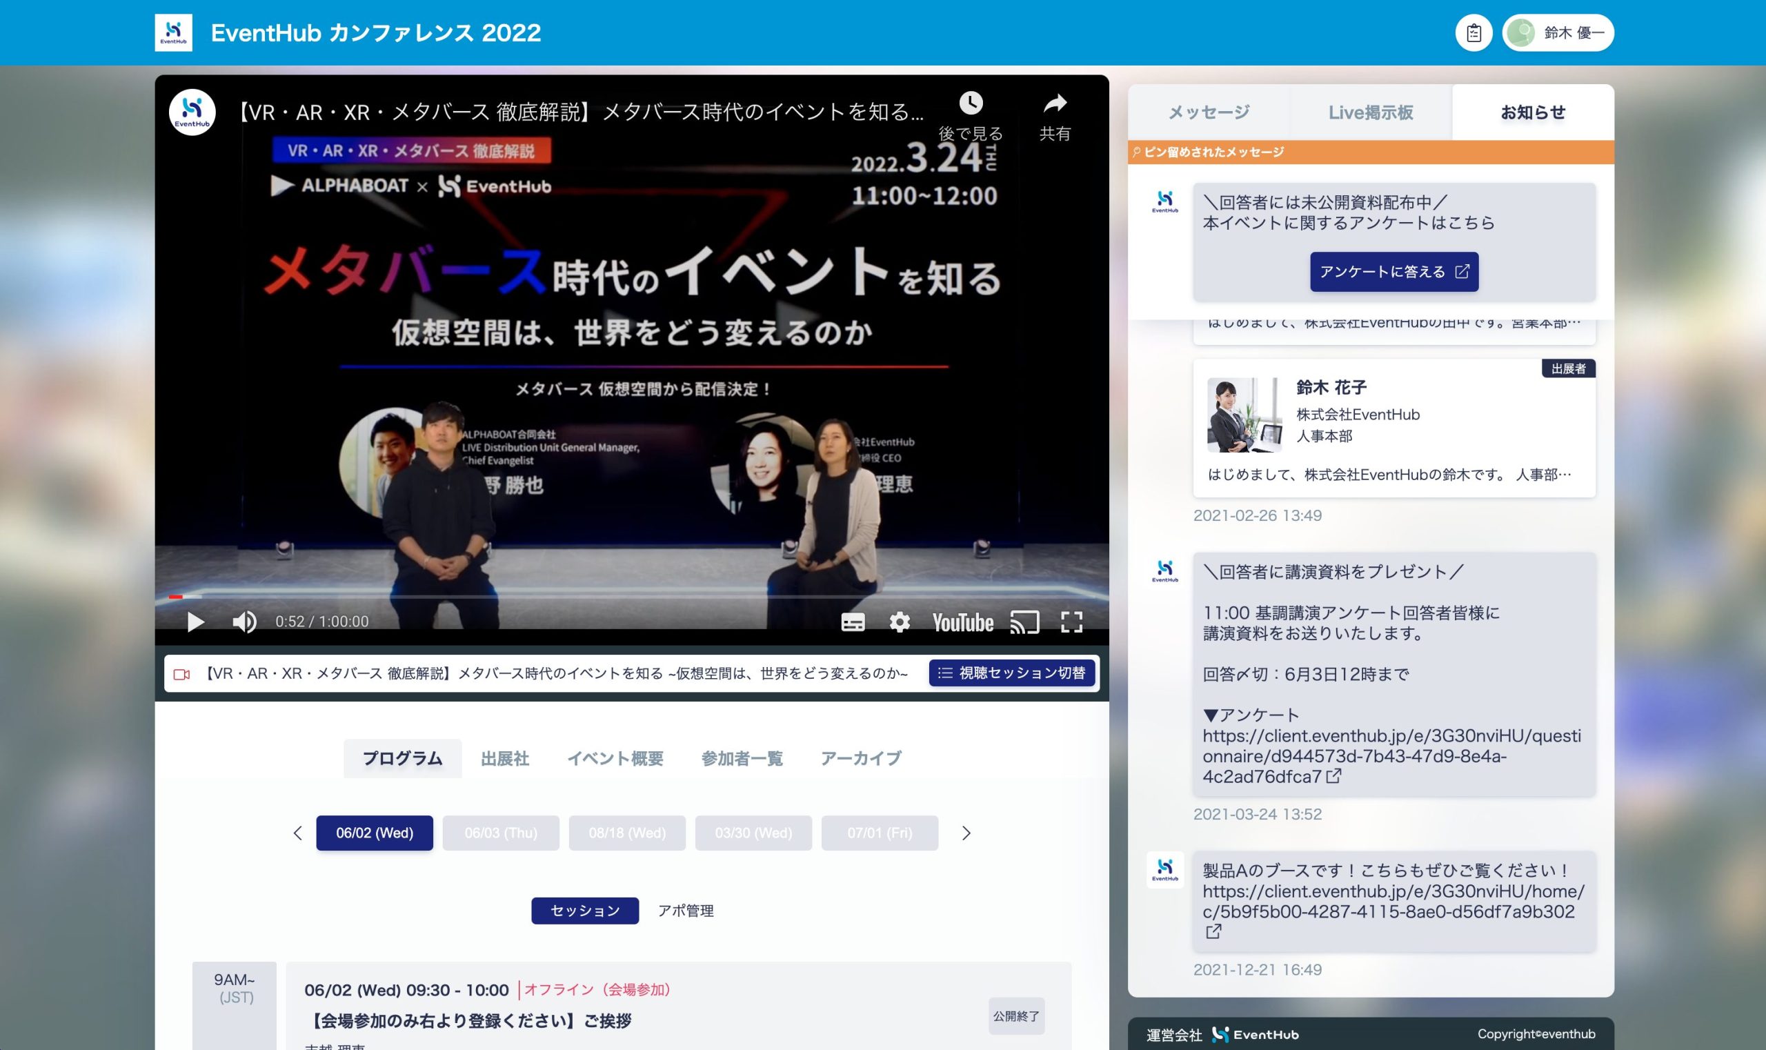
Task: Click the 視聴セッション切替 button
Action: tap(1012, 673)
